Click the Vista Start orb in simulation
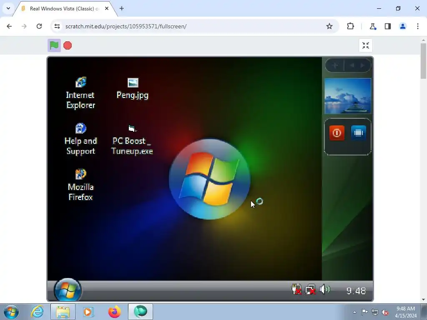This screenshot has width=427, height=320. click(x=68, y=290)
